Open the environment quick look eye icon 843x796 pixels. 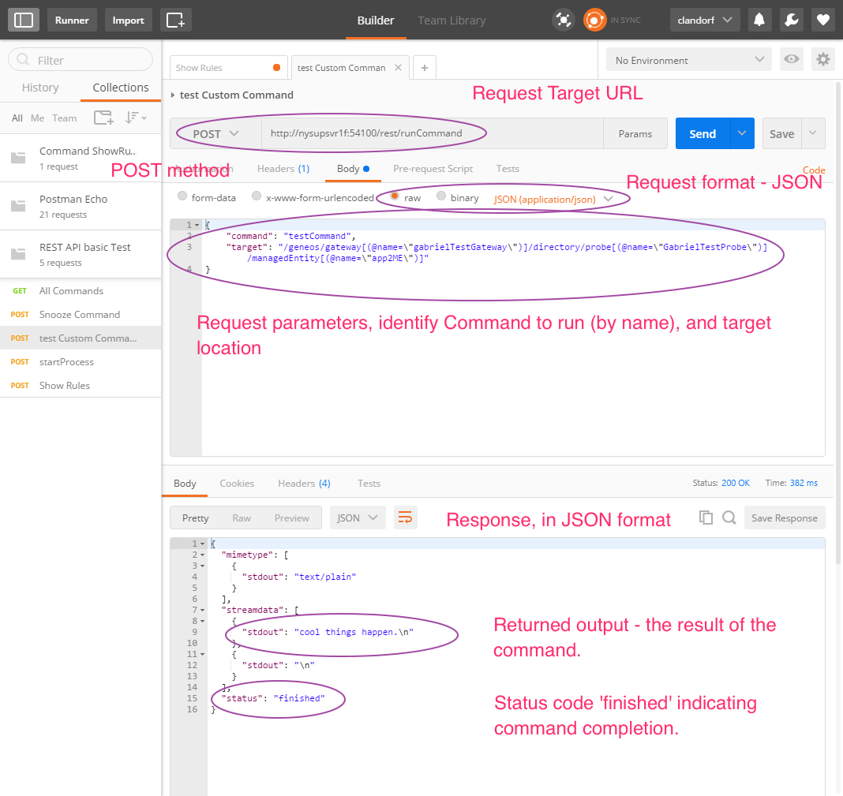tap(791, 60)
